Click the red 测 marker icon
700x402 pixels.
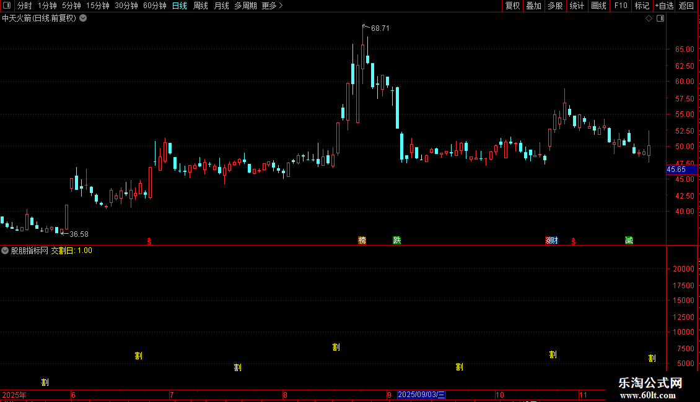[548, 241]
